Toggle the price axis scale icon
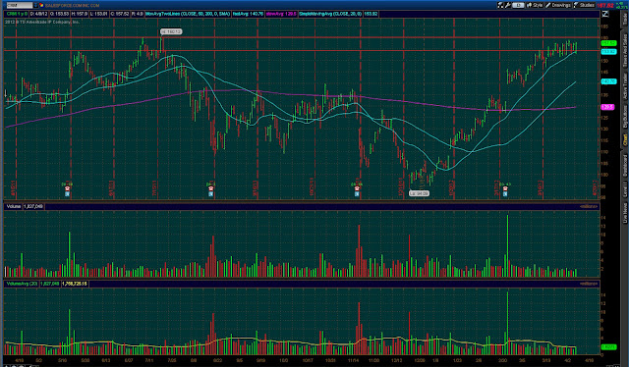The image size is (629, 367). click(605, 14)
